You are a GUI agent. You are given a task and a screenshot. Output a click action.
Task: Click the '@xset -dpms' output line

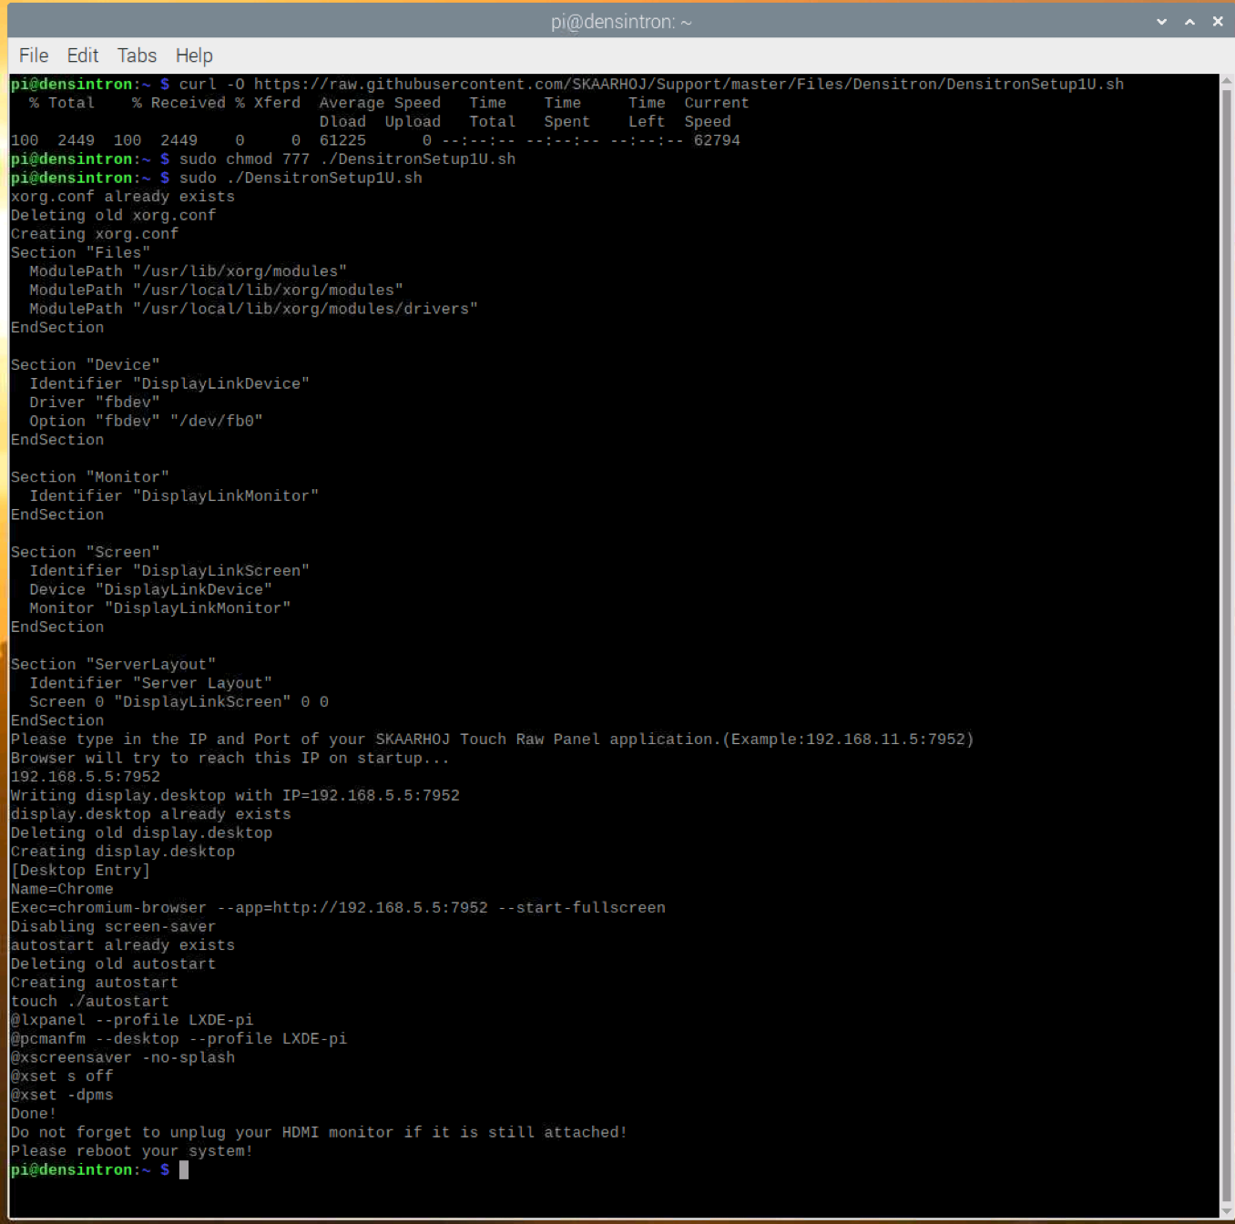(x=62, y=1095)
